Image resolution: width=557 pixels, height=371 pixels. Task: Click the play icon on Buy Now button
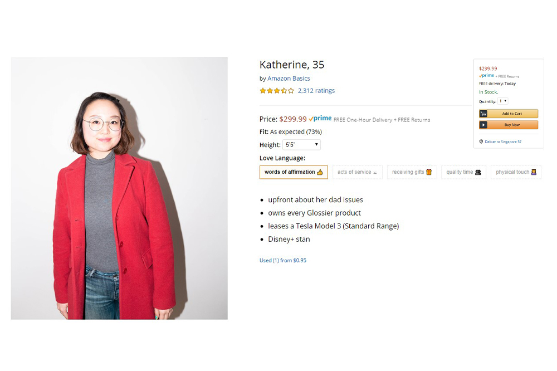point(483,125)
